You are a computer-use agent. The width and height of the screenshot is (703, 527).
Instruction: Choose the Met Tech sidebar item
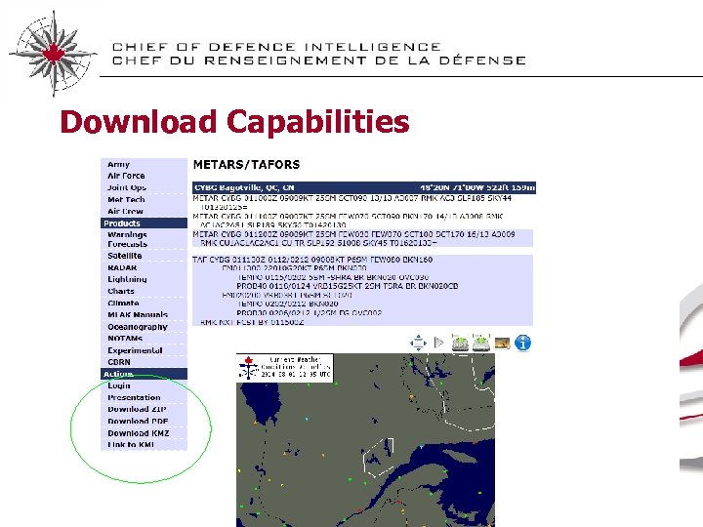coord(126,199)
